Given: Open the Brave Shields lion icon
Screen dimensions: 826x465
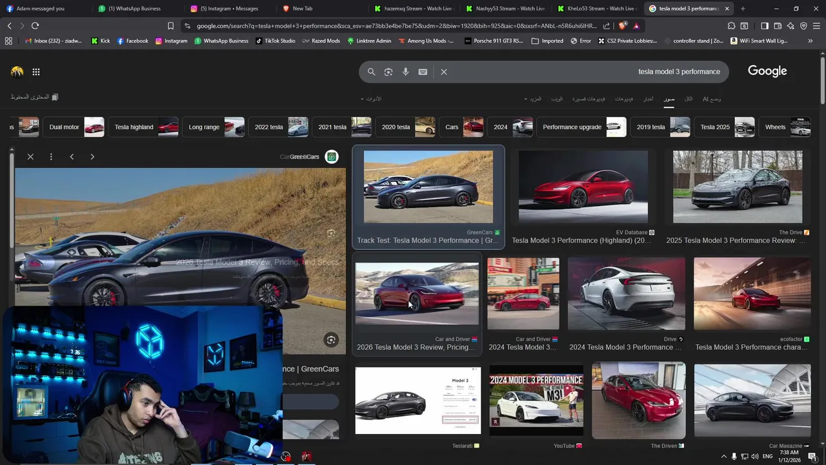Looking at the screenshot, I should tap(622, 26).
